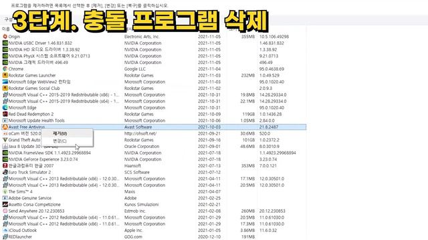Click the Chrome icon in the list
This screenshot has width=428, height=240.
[x=5, y=69]
